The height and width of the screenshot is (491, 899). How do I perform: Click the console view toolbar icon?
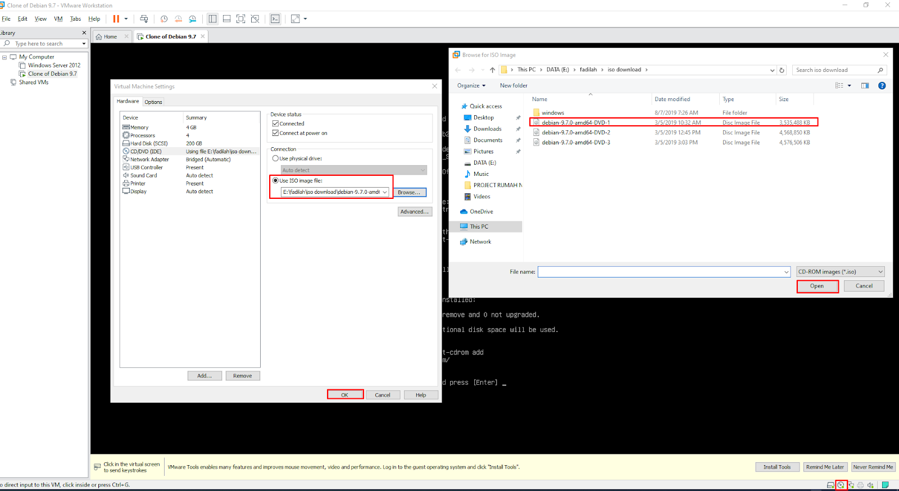275,19
